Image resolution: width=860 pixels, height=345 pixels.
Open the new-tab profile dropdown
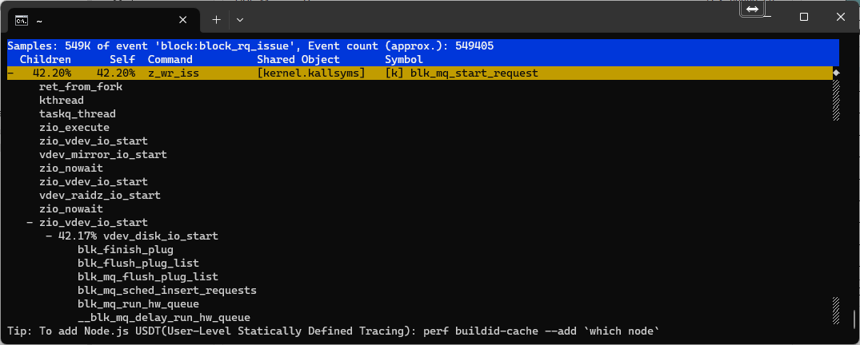(240, 18)
